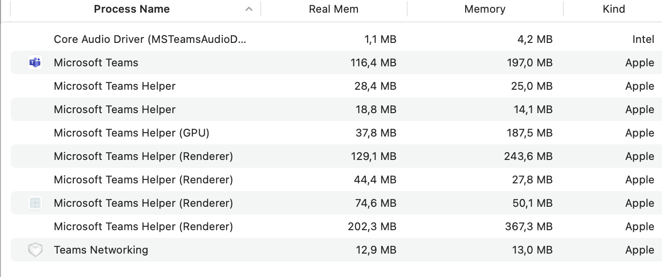This screenshot has width=662, height=277.
Task: Sort by the Real Mem column
Action: pyautogui.click(x=333, y=9)
